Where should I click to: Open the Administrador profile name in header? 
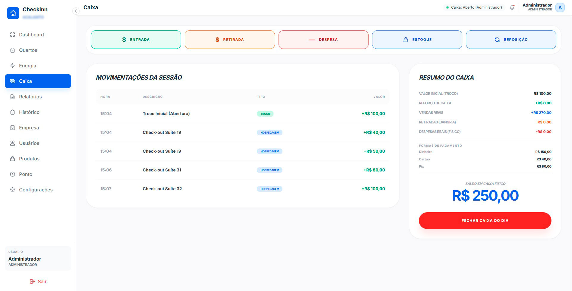click(x=537, y=5)
